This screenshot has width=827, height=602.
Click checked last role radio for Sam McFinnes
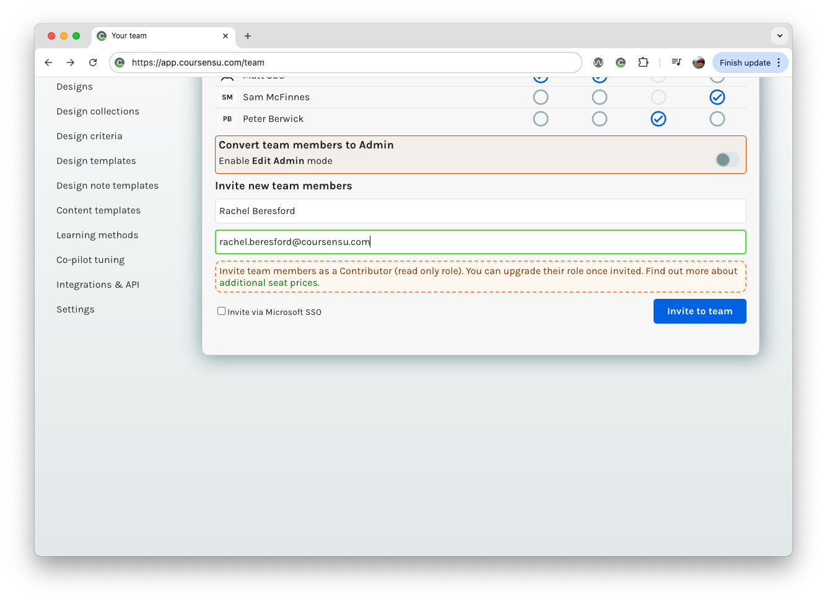tap(717, 97)
